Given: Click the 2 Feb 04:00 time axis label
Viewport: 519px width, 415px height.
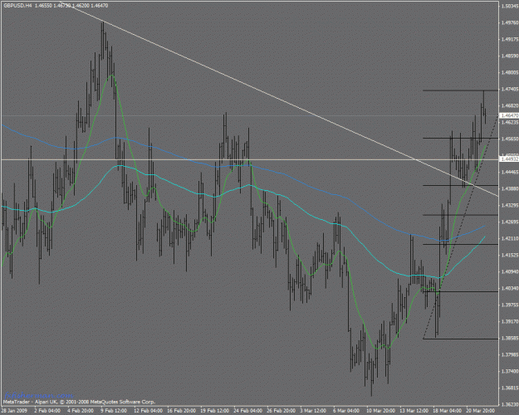Looking at the screenshot, I should [47, 411].
